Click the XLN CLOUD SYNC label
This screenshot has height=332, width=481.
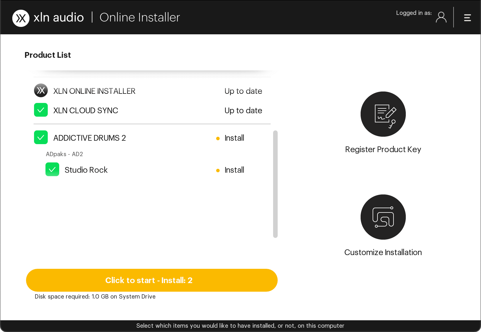(x=86, y=110)
